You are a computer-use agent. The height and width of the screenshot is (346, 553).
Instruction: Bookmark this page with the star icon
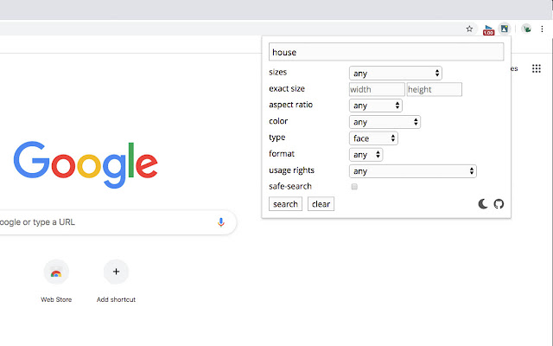tap(470, 29)
